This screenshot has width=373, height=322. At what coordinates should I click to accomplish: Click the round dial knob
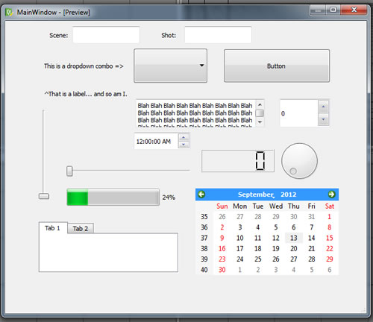[x=299, y=161]
